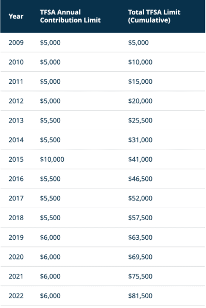Click the $31,000 cumulative limit for 2014

[x=140, y=140]
